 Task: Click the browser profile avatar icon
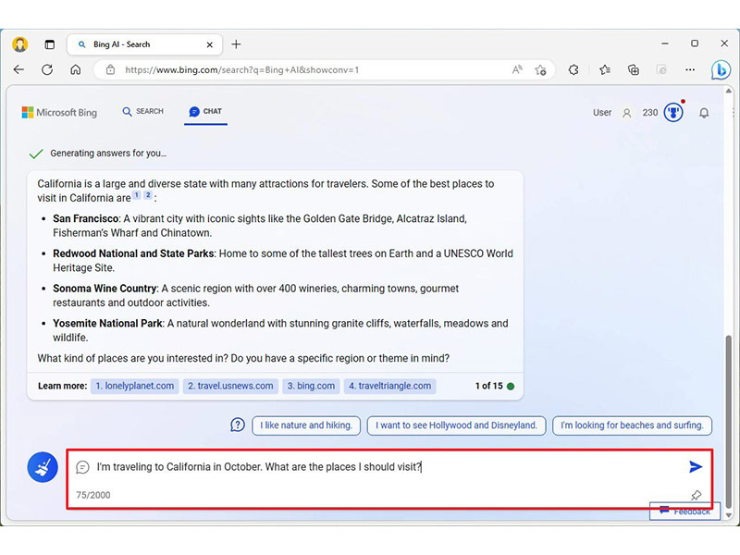click(x=19, y=44)
